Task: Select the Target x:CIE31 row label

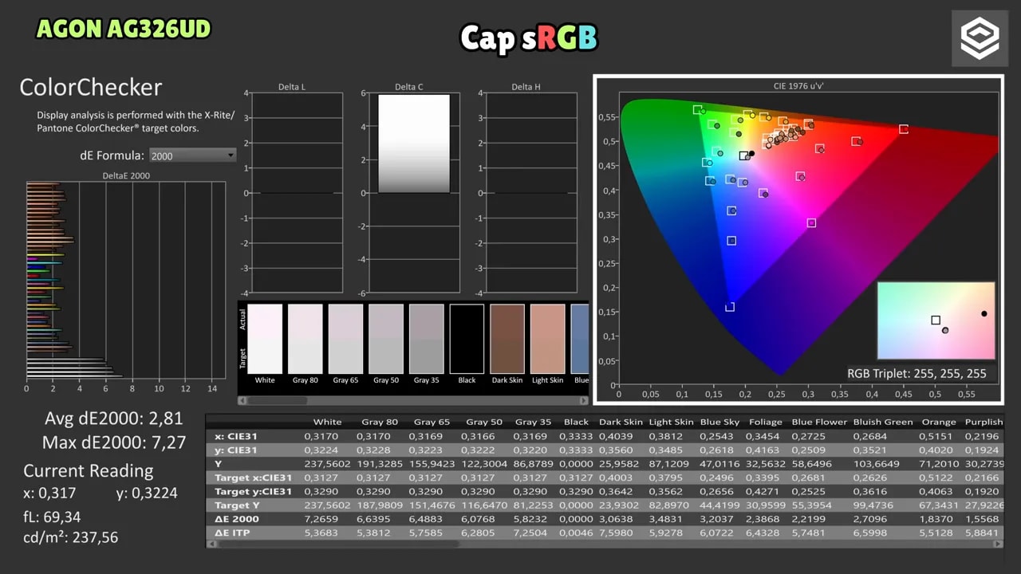Action: [x=253, y=478]
